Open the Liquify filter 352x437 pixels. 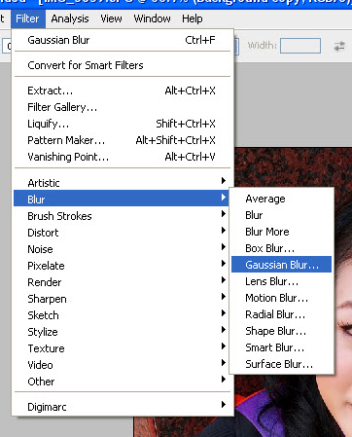pos(123,124)
